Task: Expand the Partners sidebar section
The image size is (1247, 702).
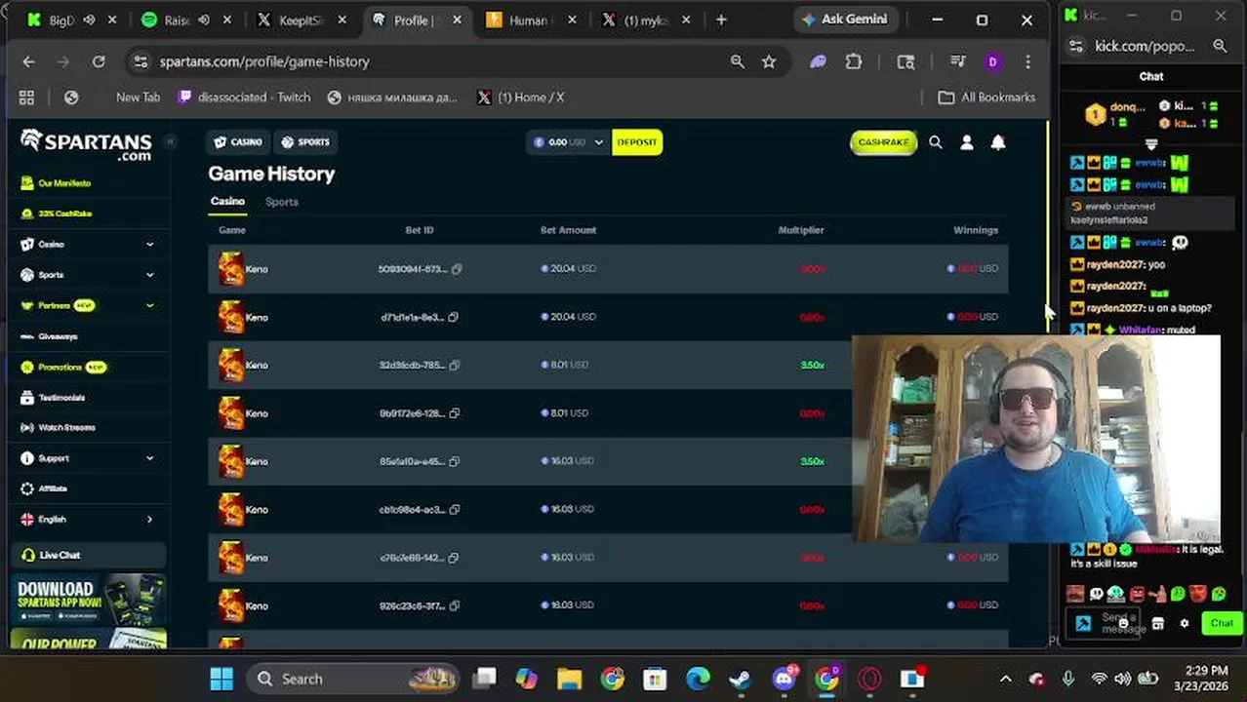Action: 149,305
